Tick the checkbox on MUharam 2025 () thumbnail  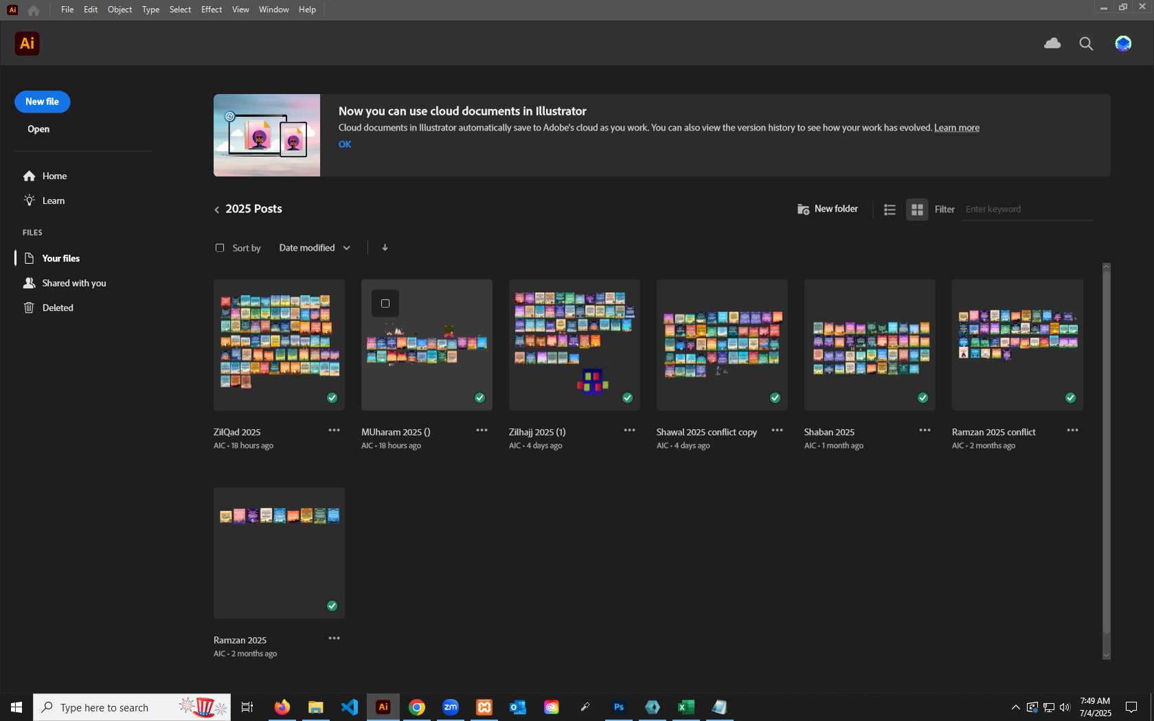click(385, 304)
